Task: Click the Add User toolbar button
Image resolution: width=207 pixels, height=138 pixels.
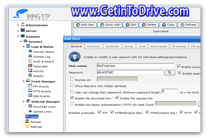Action: [x=85, y=25]
